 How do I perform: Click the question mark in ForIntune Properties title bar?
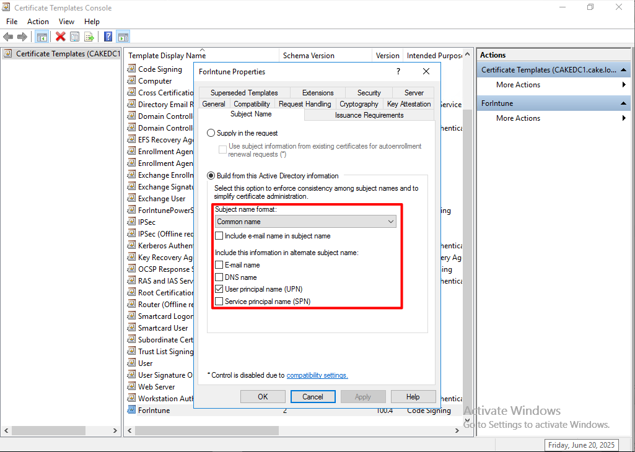point(398,71)
